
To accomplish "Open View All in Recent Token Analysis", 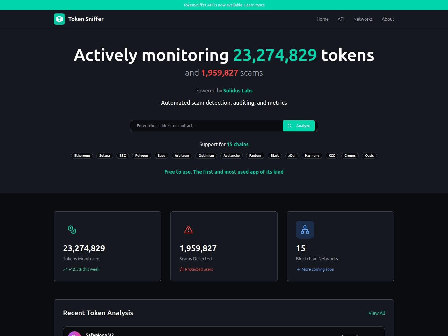I will 377,313.
